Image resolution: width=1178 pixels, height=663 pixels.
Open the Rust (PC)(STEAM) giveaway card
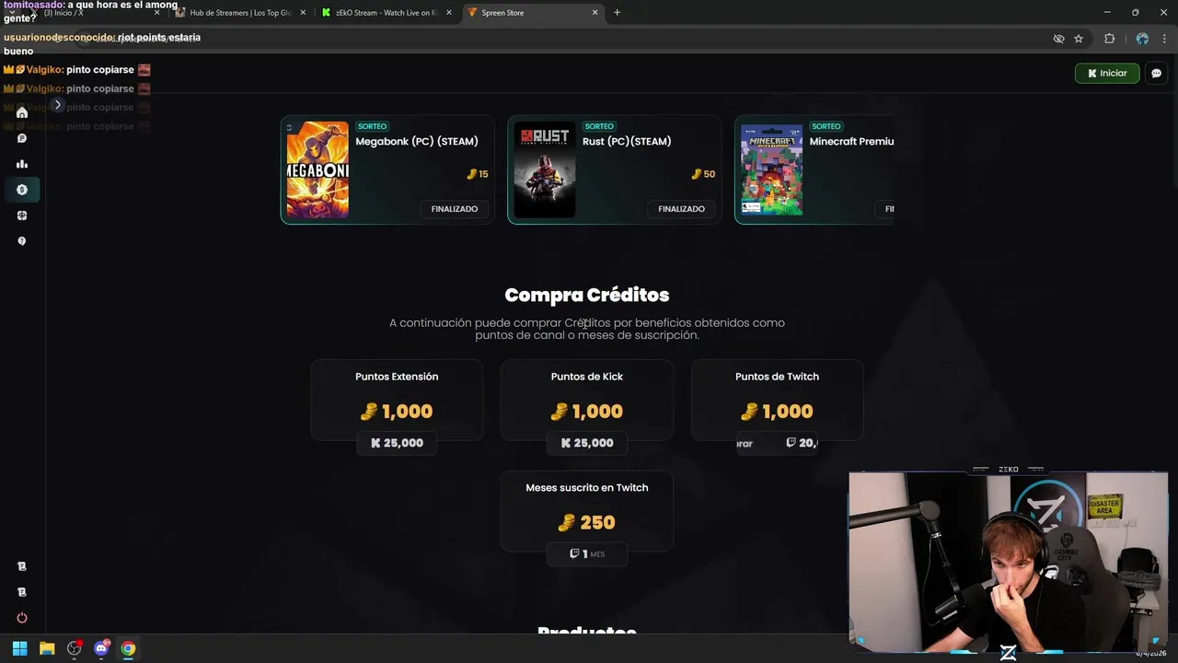[x=615, y=169]
